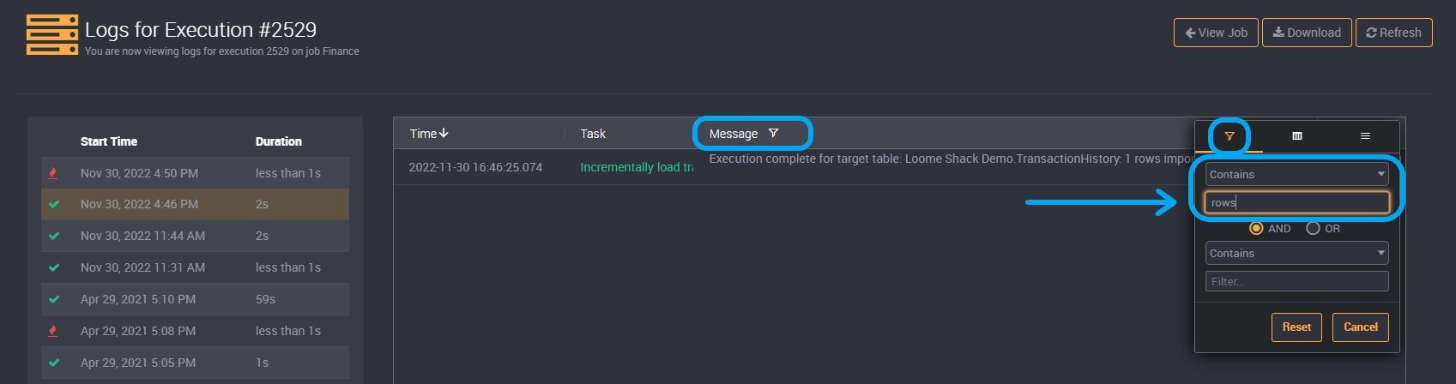Select execution Apr 29, 2021 5:10 PM
The width and height of the screenshot is (1456, 384).
click(195, 299)
